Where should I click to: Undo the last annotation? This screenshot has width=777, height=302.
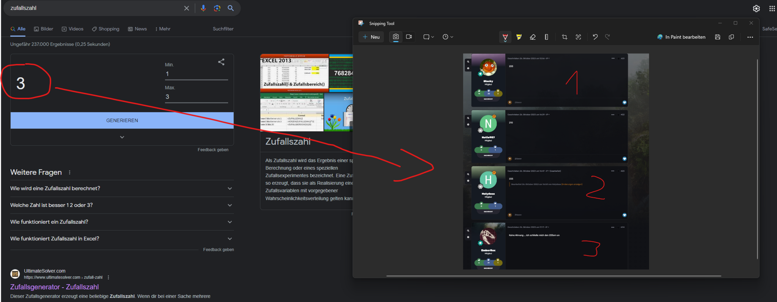595,37
